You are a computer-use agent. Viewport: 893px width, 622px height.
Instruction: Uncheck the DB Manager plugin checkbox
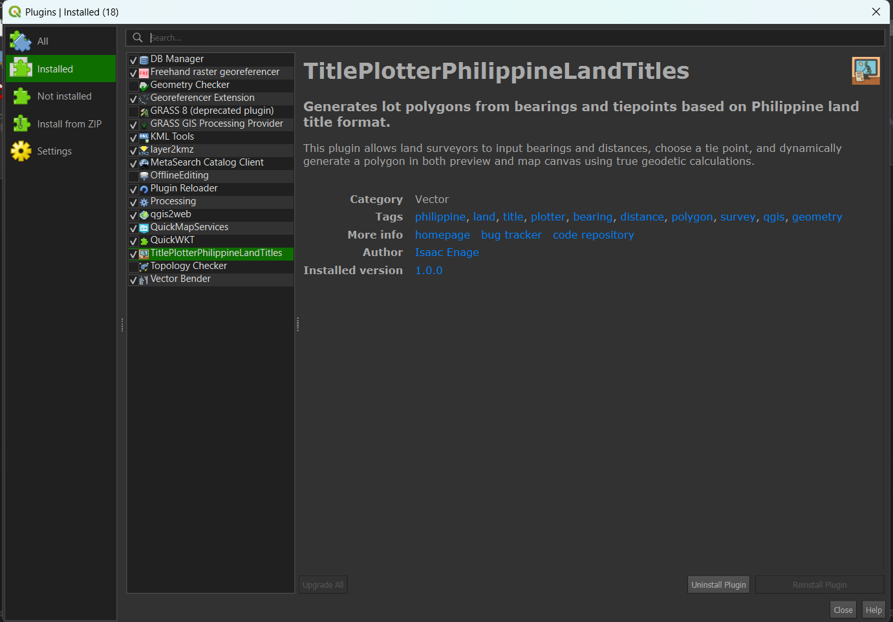[133, 59]
